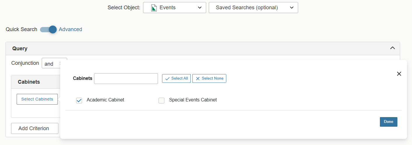Toggle the Quick Search/Advanced switch
The height and width of the screenshot is (145, 412).
(48, 29)
